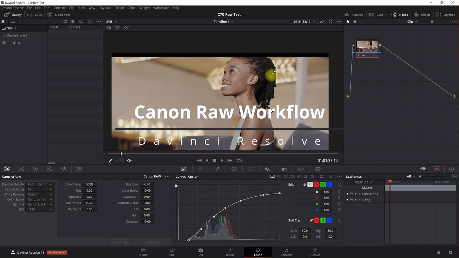This screenshot has height=258, width=459.
Task: Open the Gamma Canon Log 3 dropdown
Action: click(39, 204)
